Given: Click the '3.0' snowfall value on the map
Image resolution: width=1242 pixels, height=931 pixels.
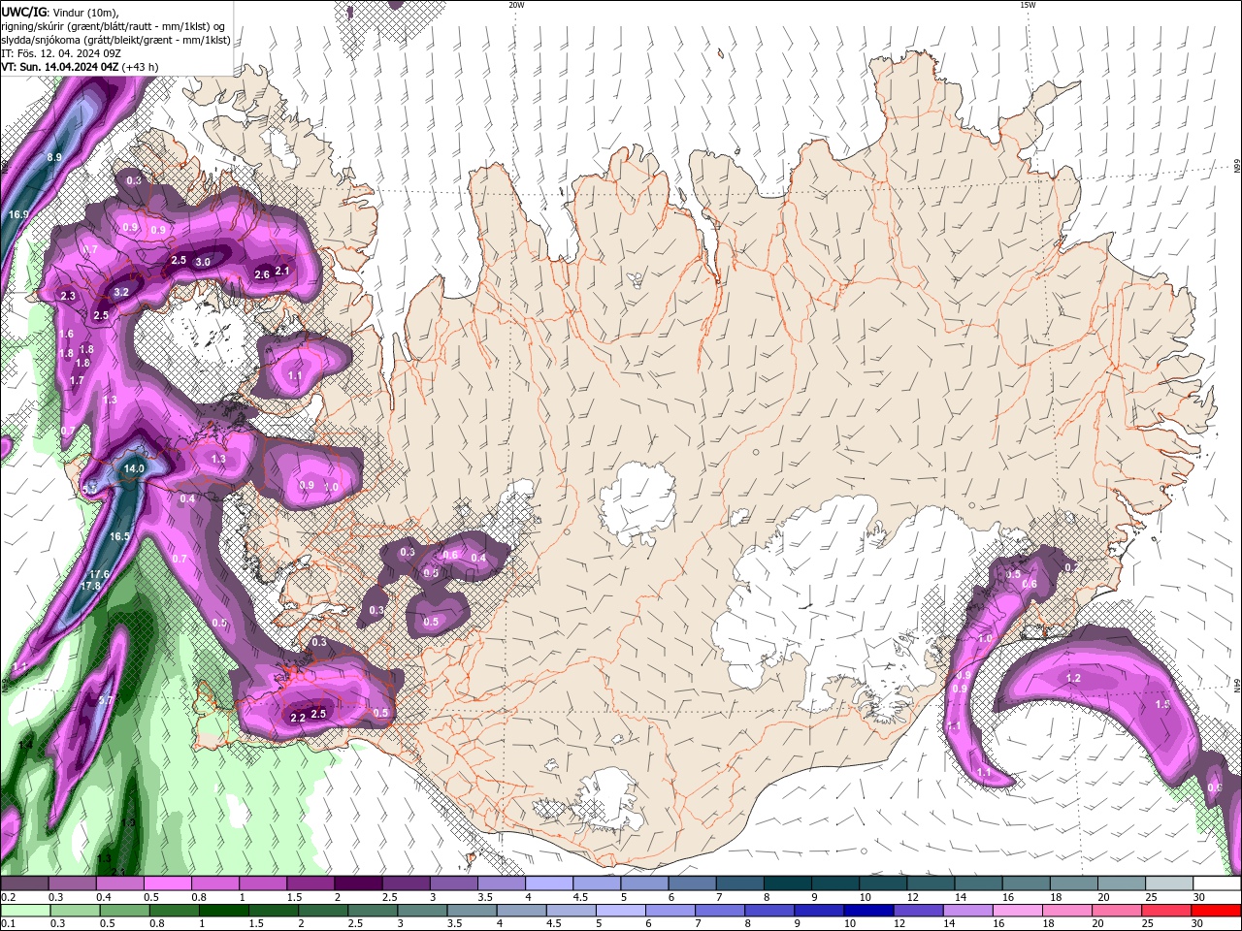Looking at the screenshot, I should pos(203,262).
